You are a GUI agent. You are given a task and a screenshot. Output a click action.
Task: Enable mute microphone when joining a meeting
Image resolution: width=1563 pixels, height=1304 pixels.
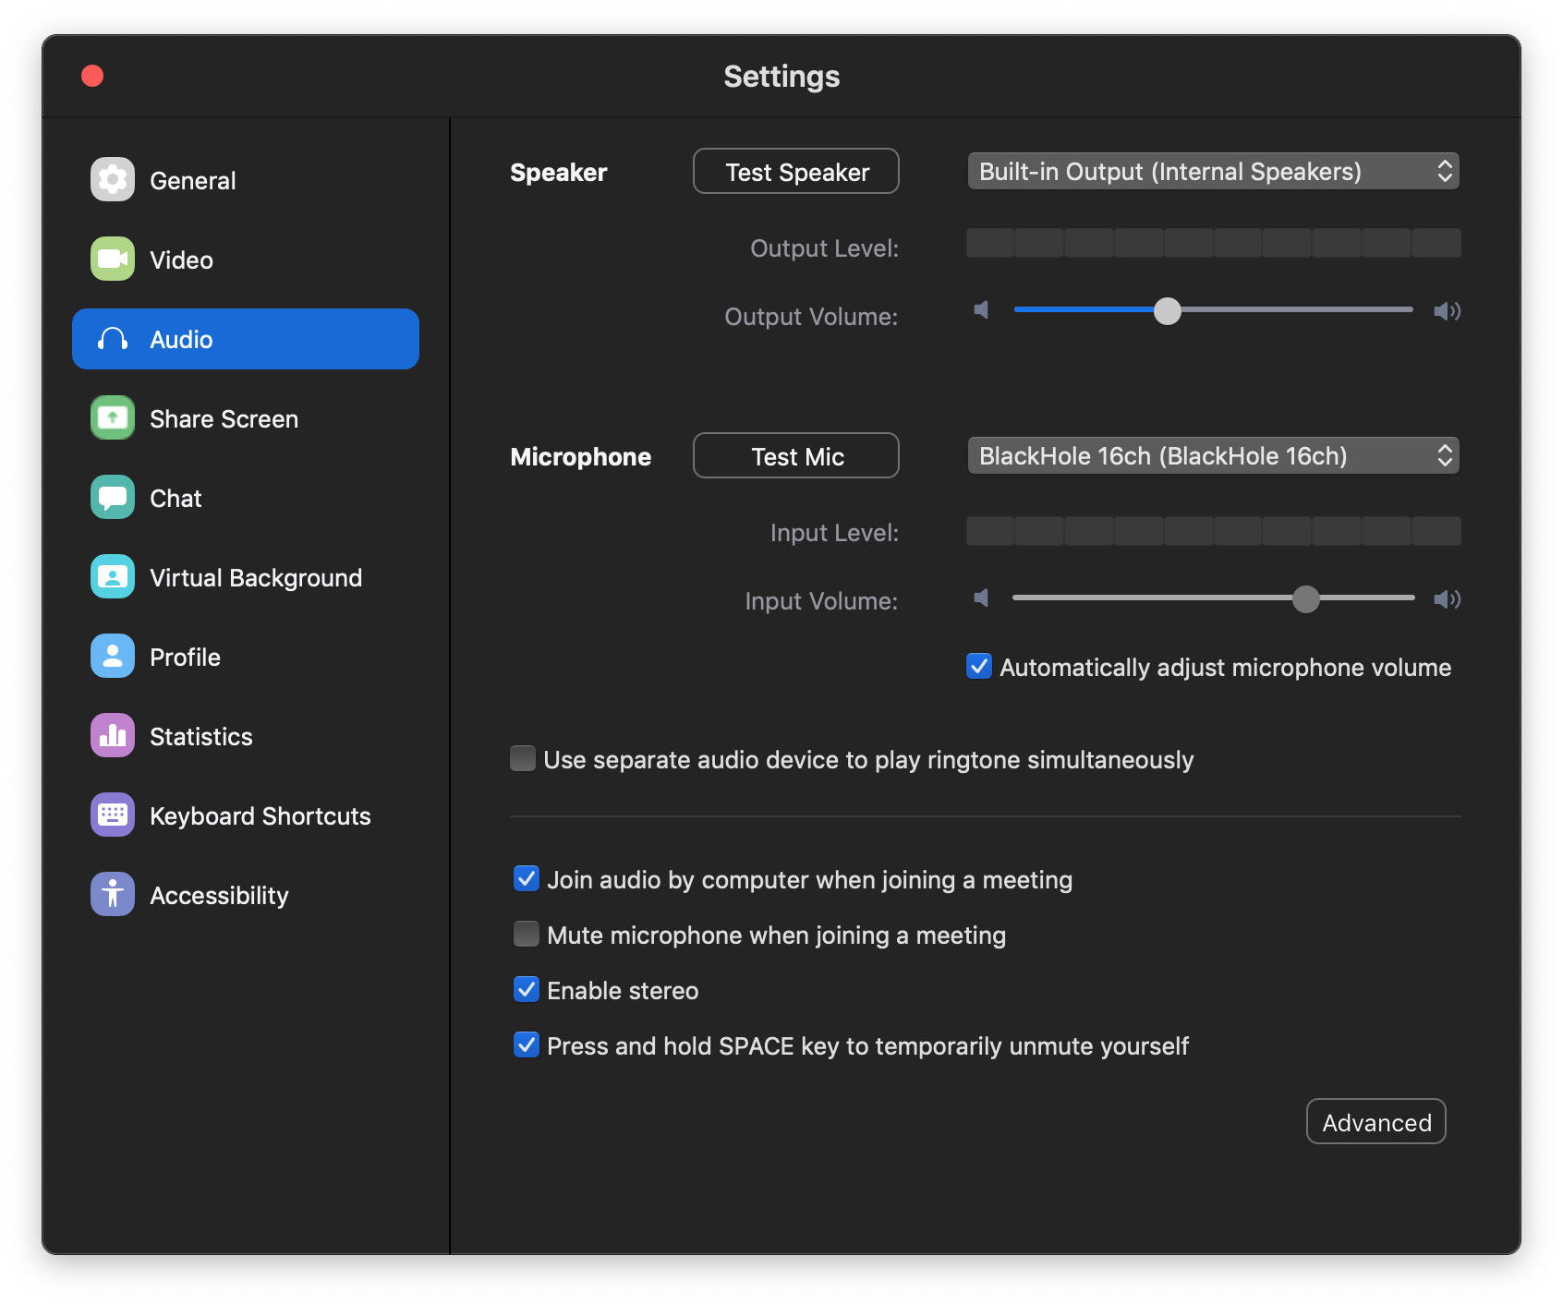[527, 934]
